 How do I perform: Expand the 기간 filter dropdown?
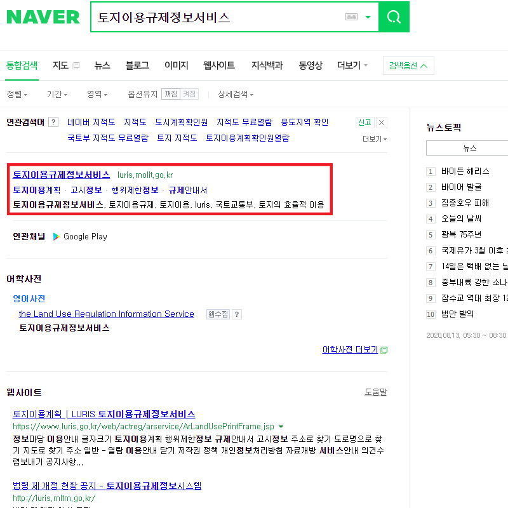pyautogui.click(x=56, y=93)
